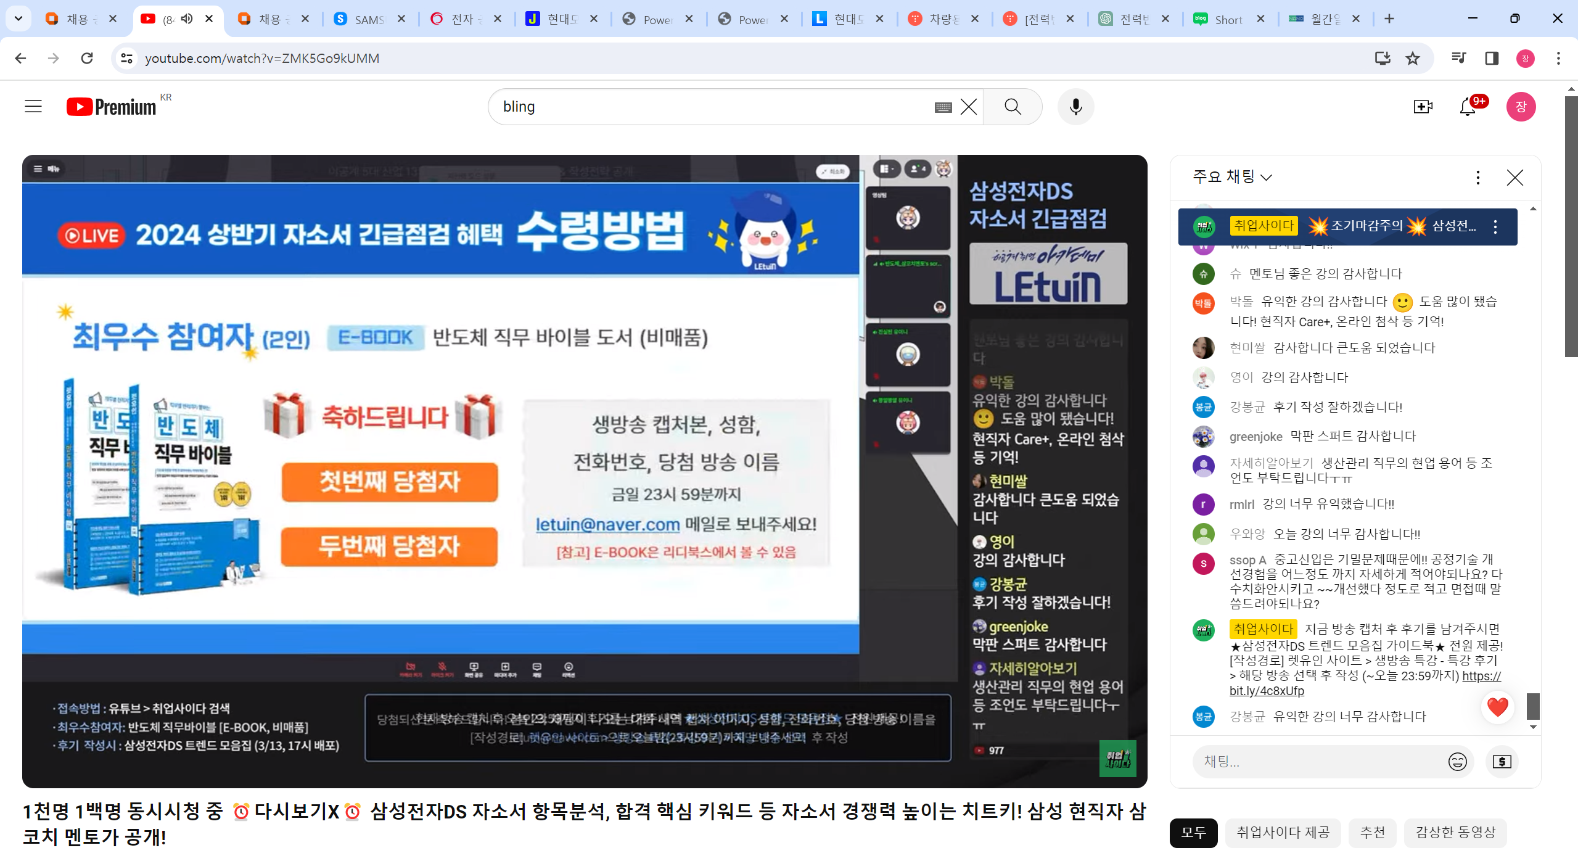Open the create video icon

pyautogui.click(x=1423, y=107)
